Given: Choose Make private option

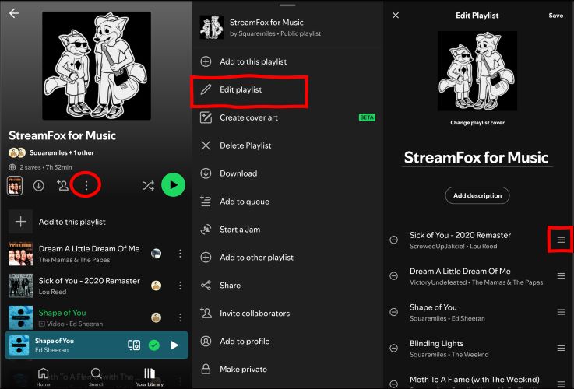Looking at the screenshot, I should coord(287,370).
